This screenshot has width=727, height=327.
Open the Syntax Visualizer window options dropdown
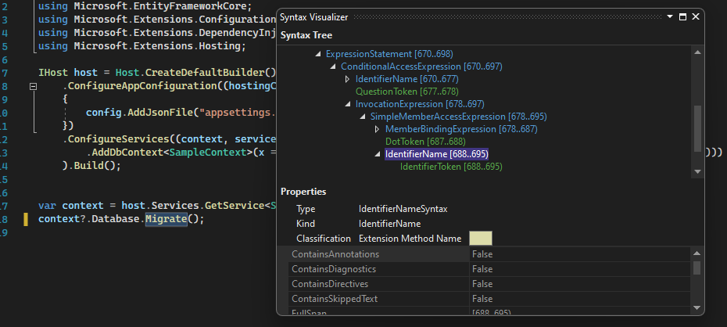pos(670,16)
